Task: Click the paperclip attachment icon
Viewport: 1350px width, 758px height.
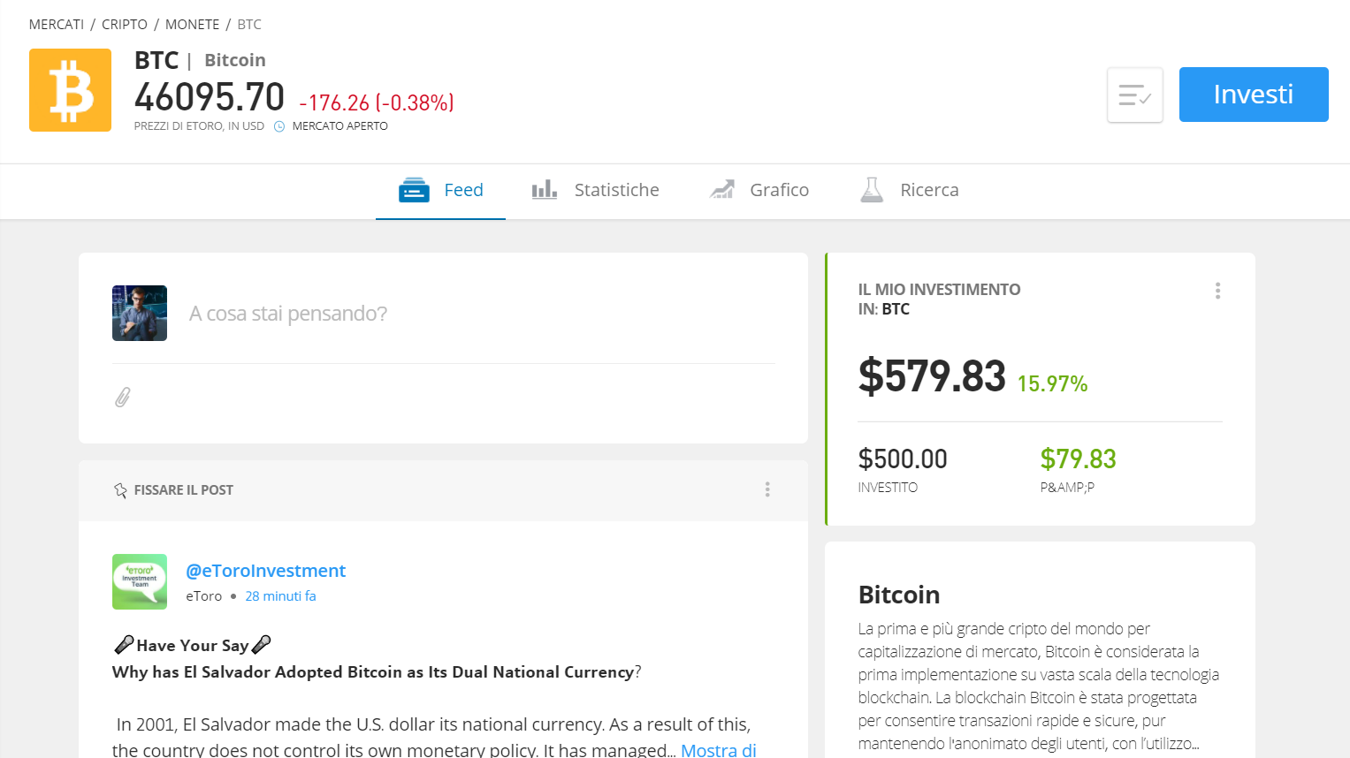Action: [123, 397]
